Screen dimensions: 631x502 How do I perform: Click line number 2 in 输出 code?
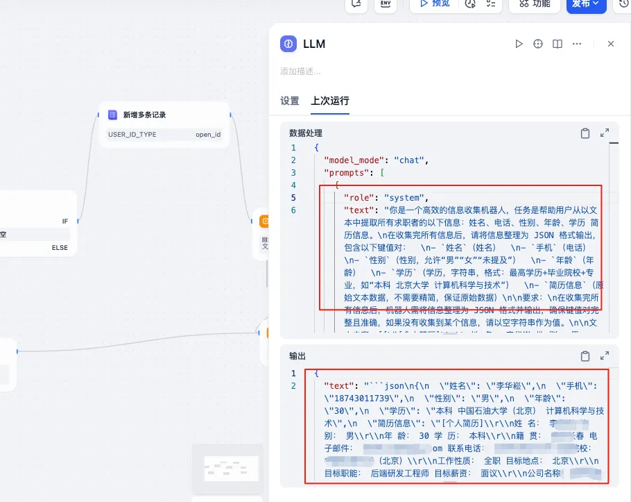coord(293,386)
